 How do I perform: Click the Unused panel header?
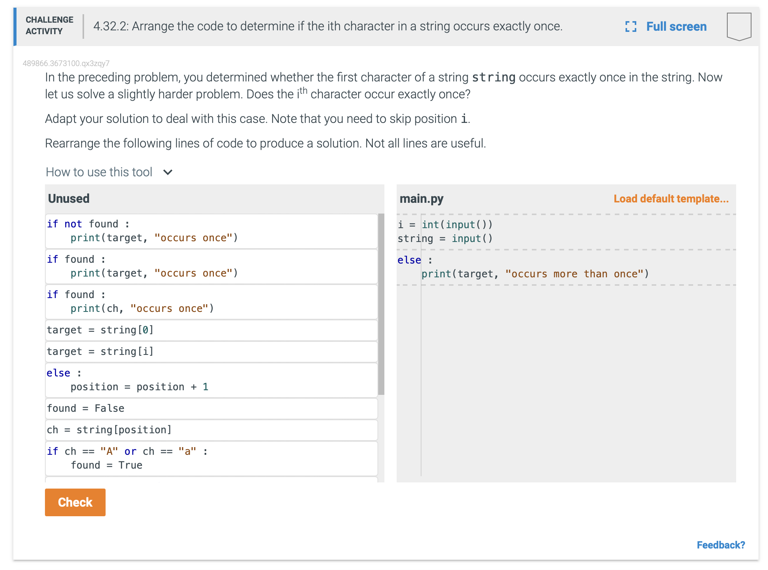(x=69, y=199)
